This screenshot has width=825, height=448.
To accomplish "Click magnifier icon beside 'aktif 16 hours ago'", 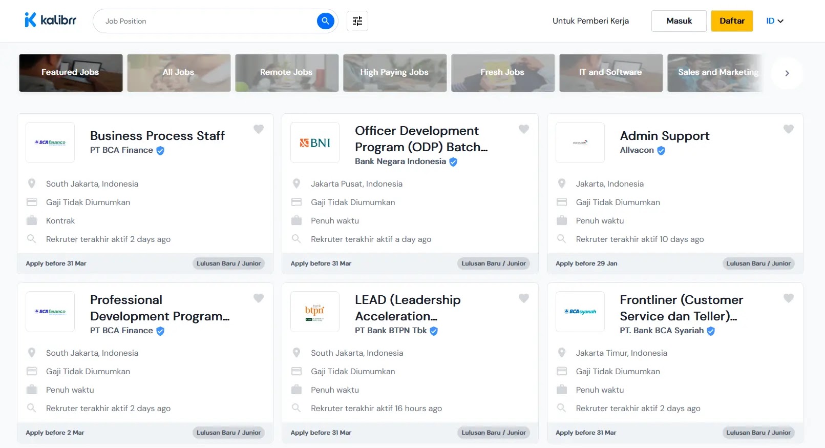I will pyautogui.click(x=297, y=408).
